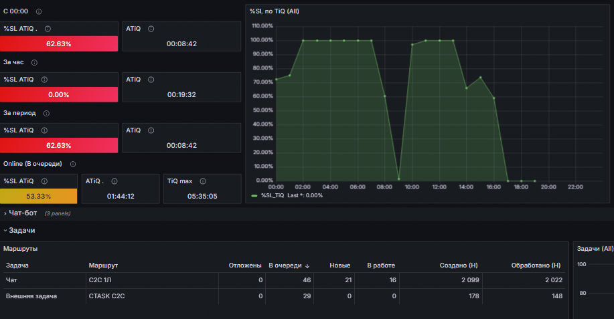Screen dimensions: 614x319
Task: Click the 05:35:05 TiQ max value
Action: tap(202, 196)
